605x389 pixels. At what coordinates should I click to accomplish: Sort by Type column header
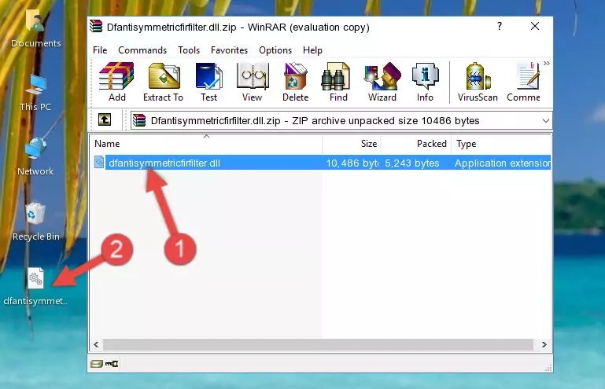[501, 143]
